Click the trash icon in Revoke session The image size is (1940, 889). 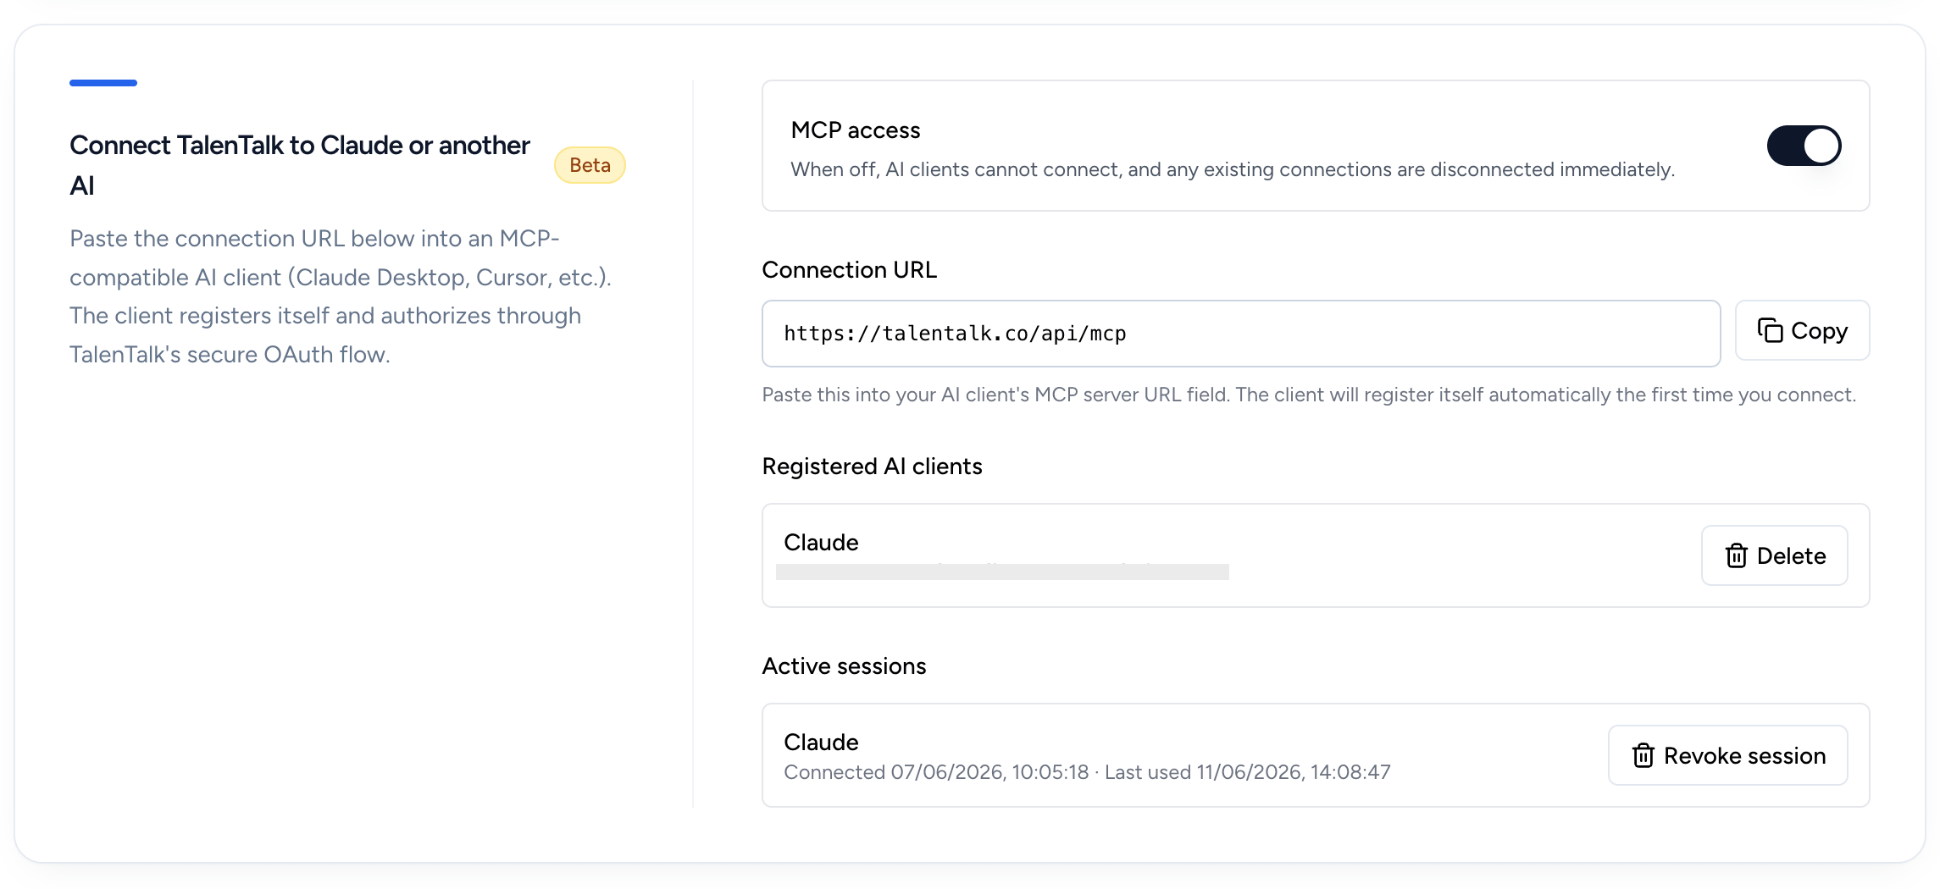point(1643,755)
